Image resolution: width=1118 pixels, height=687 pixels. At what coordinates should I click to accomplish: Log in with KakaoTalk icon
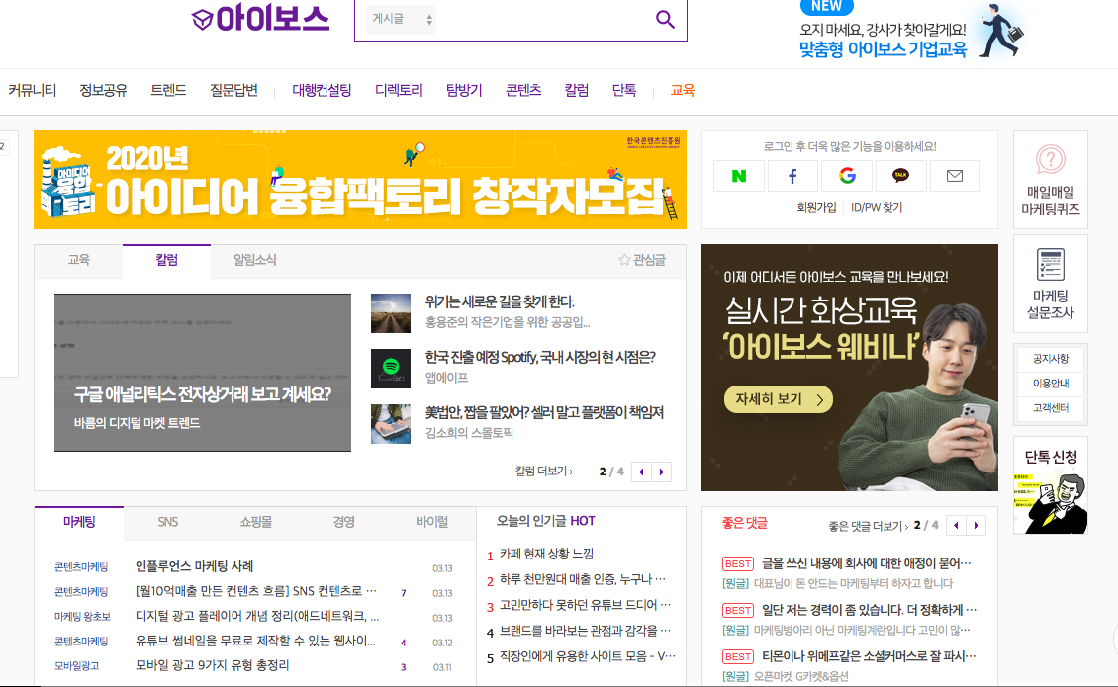pos(900,176)
